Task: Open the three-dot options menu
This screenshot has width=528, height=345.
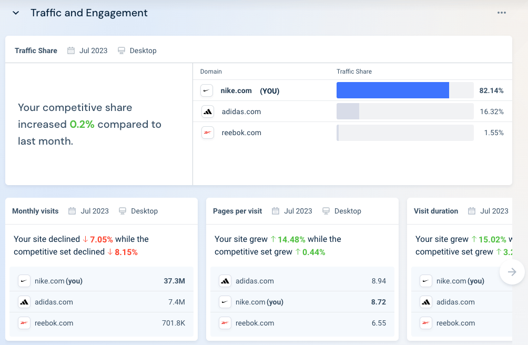Action: [x=501, y=13]
